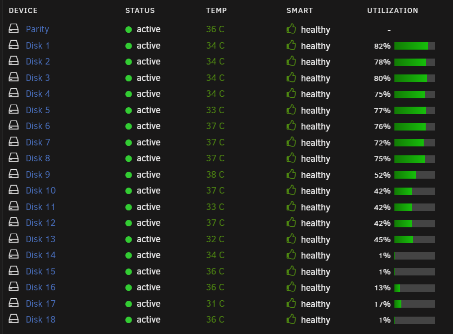The height and width of the screenshot is (334, 453).
Task: Click the green status dot for Disk 14
Action: point(129,256)
